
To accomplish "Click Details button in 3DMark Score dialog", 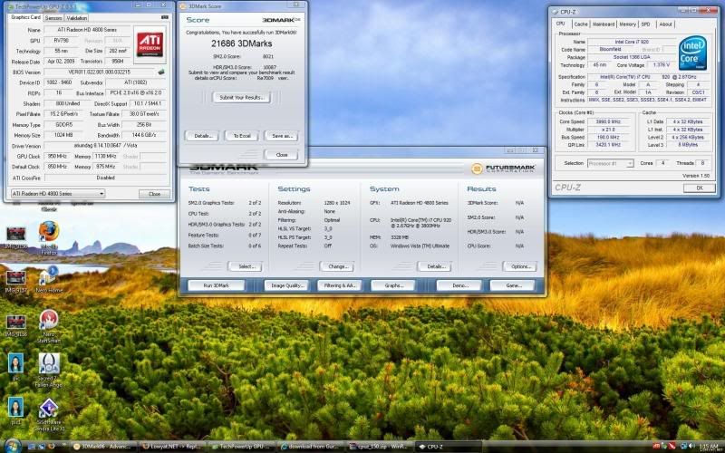I will 202,136.
